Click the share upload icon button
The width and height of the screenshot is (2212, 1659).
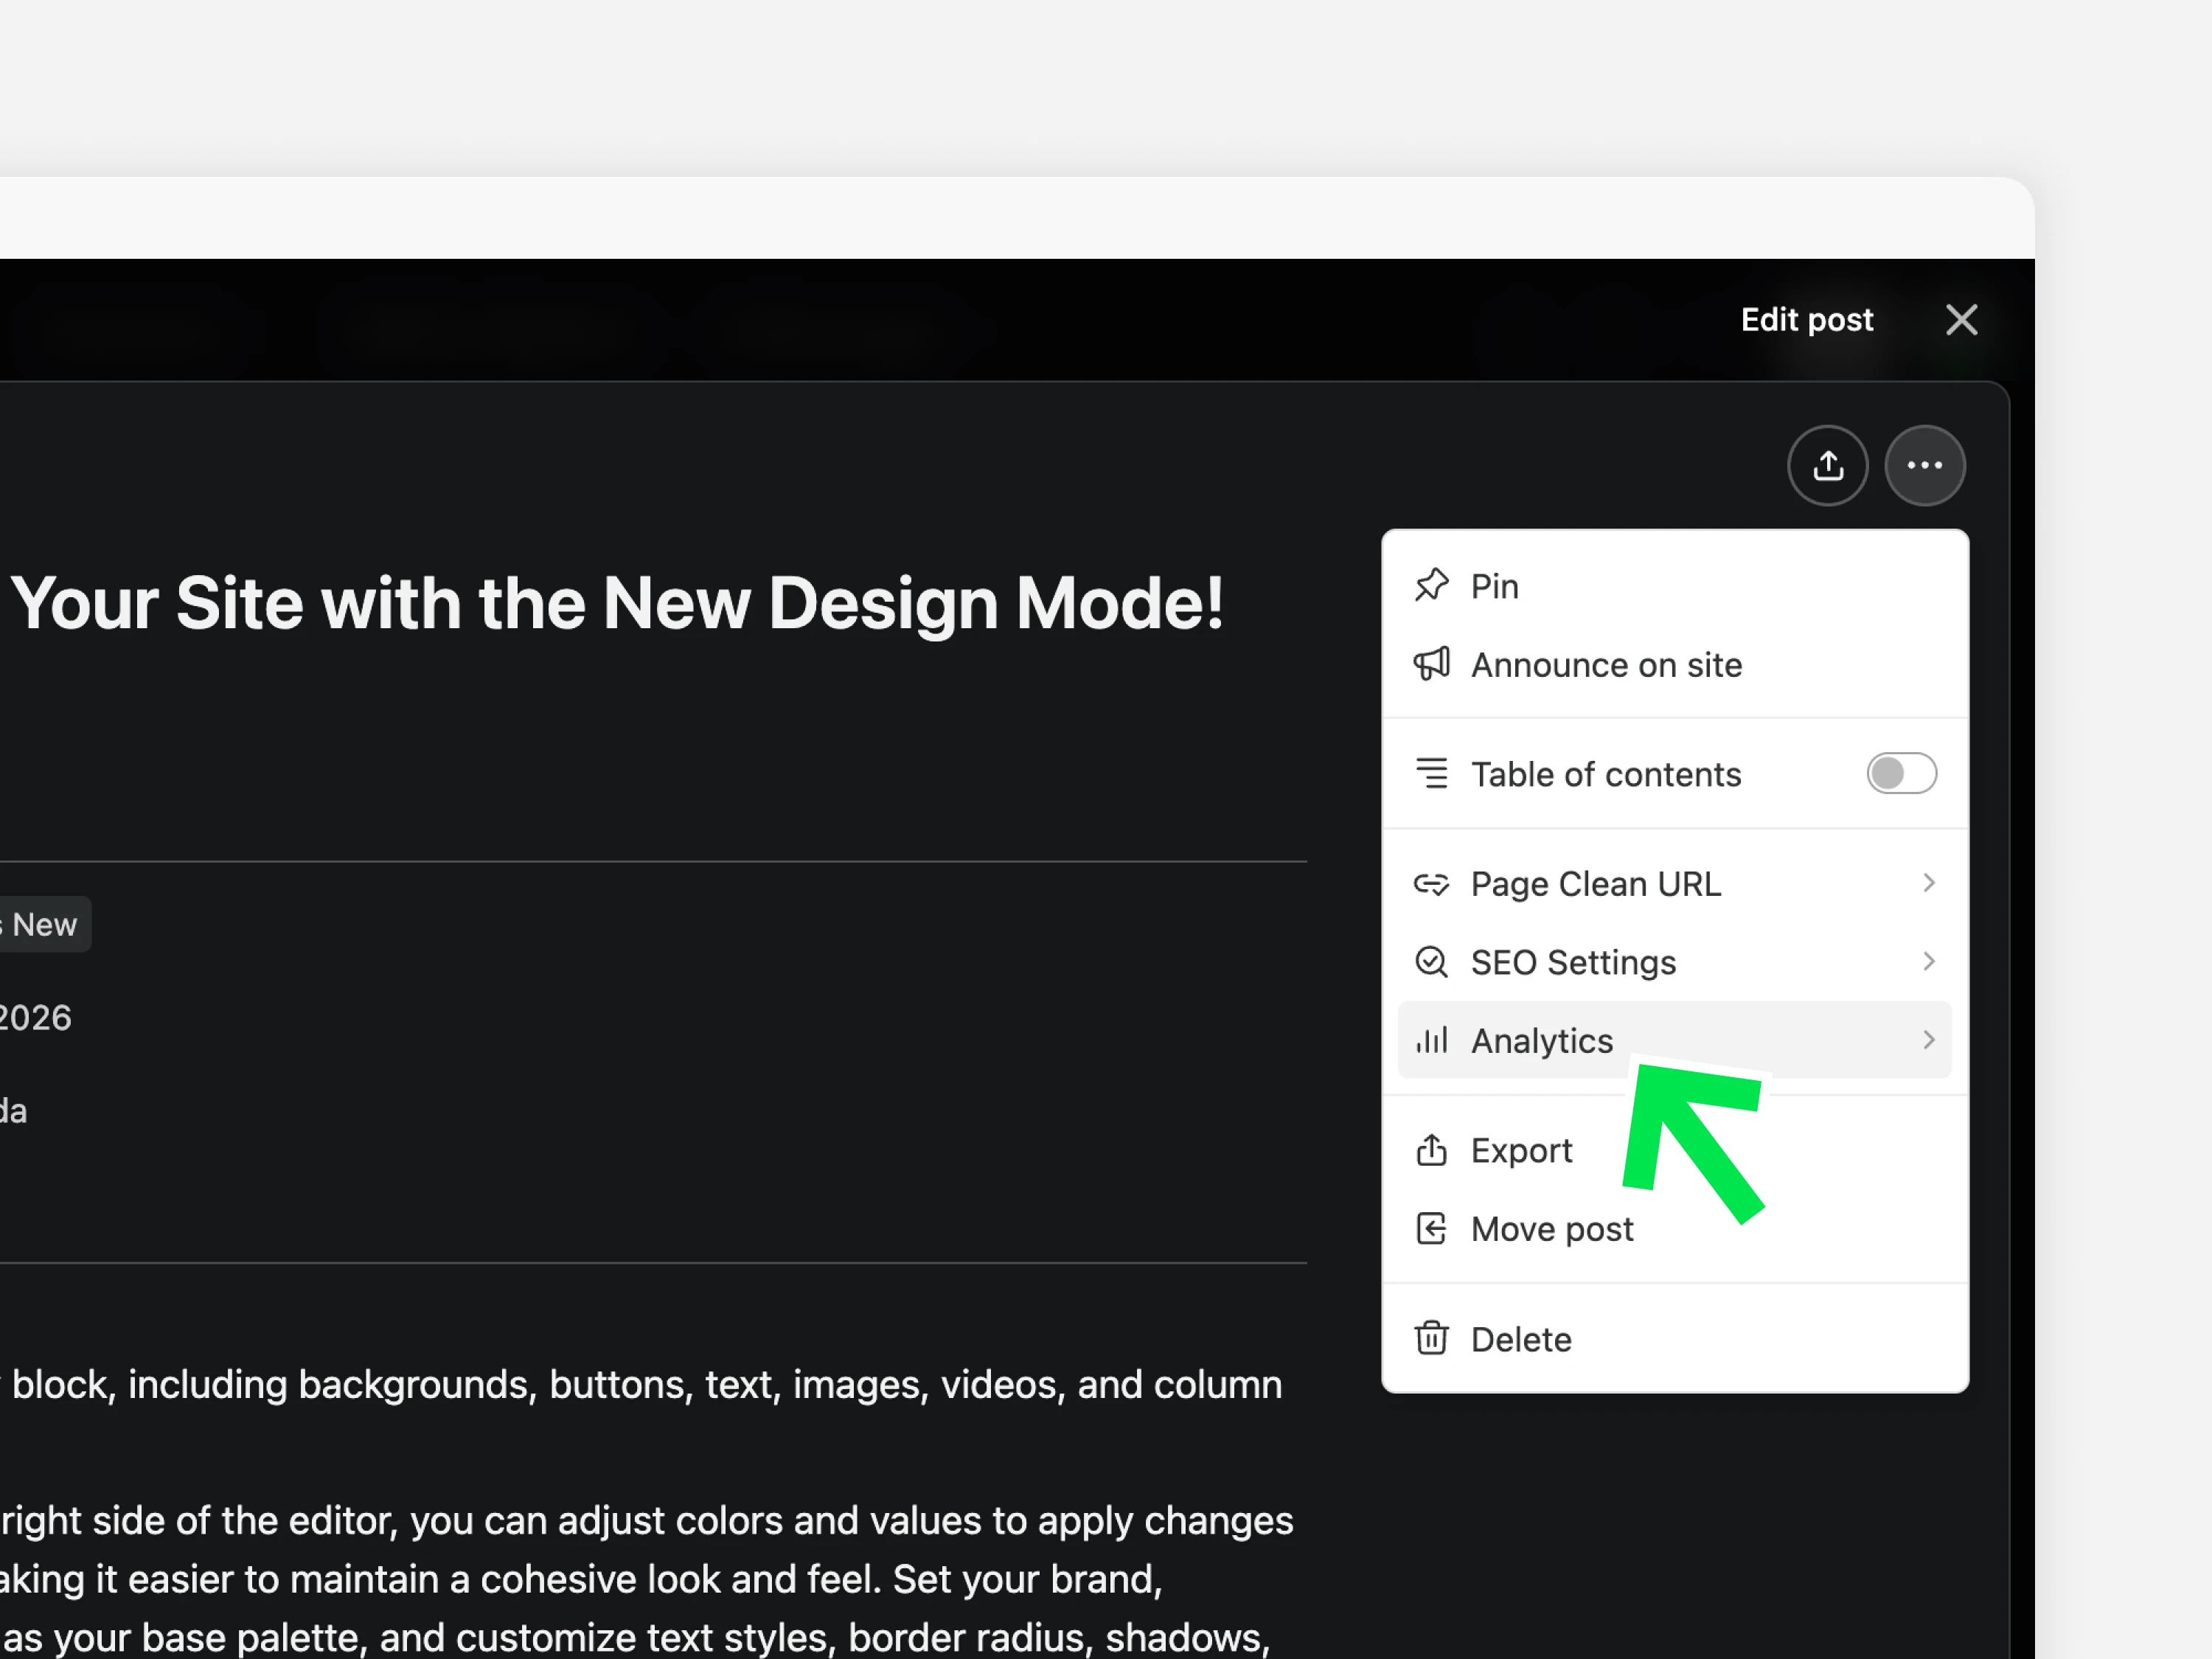click(1827, 466)
